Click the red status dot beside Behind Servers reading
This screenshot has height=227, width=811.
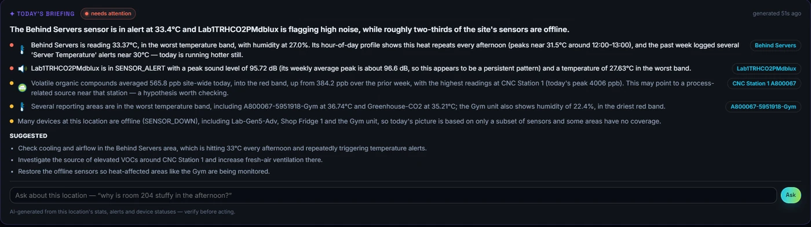12,44
